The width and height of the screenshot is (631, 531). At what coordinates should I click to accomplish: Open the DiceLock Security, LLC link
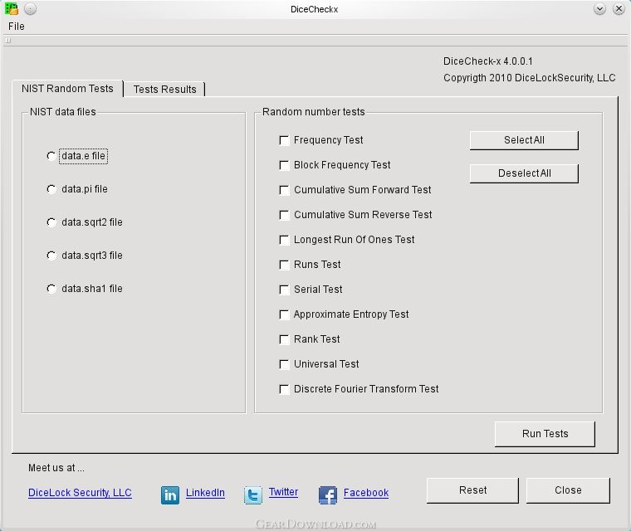click(80, 493)
